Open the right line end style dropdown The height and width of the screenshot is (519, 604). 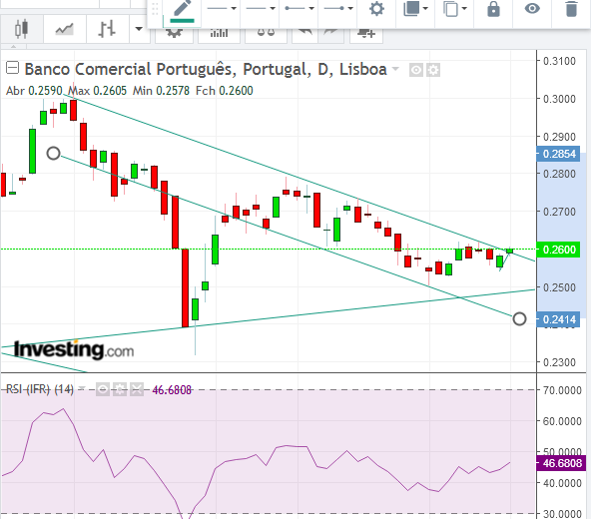tap(338, 8)
